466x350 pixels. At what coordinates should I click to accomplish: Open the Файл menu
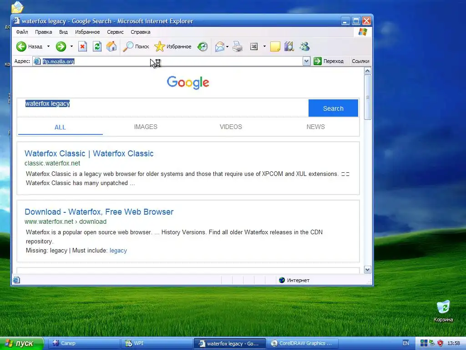click(x=22, y=32)
